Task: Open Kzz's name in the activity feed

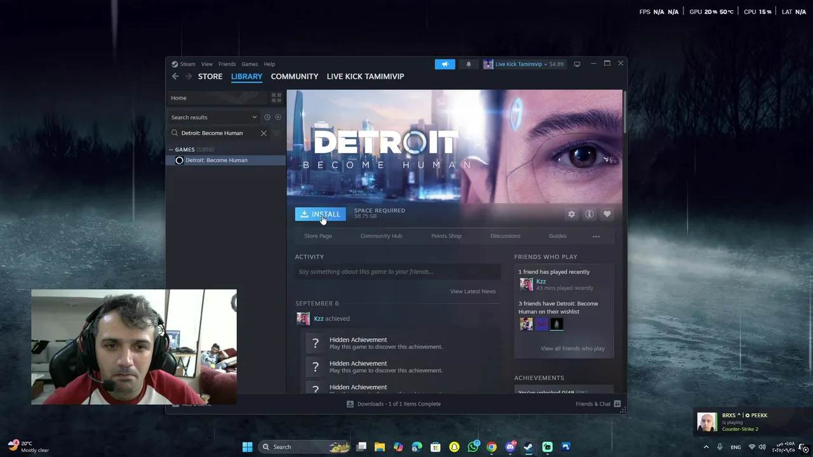Action: (319, 319)
